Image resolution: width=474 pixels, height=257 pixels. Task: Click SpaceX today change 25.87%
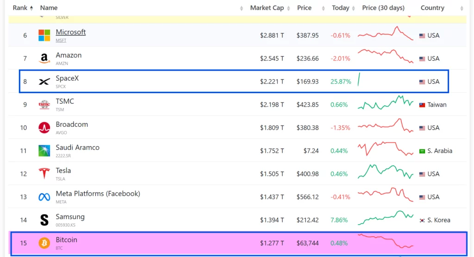tap(341, 82)
